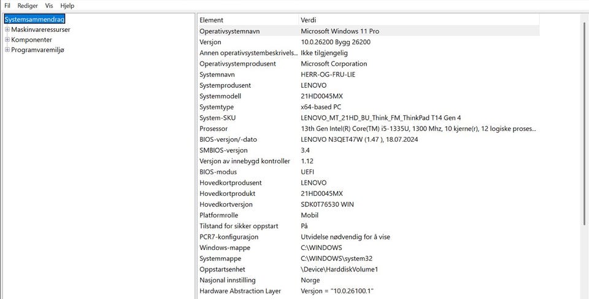Click the value x64-based PC
The width and height of the screenshot is (589, 299).
click(321, 107)
